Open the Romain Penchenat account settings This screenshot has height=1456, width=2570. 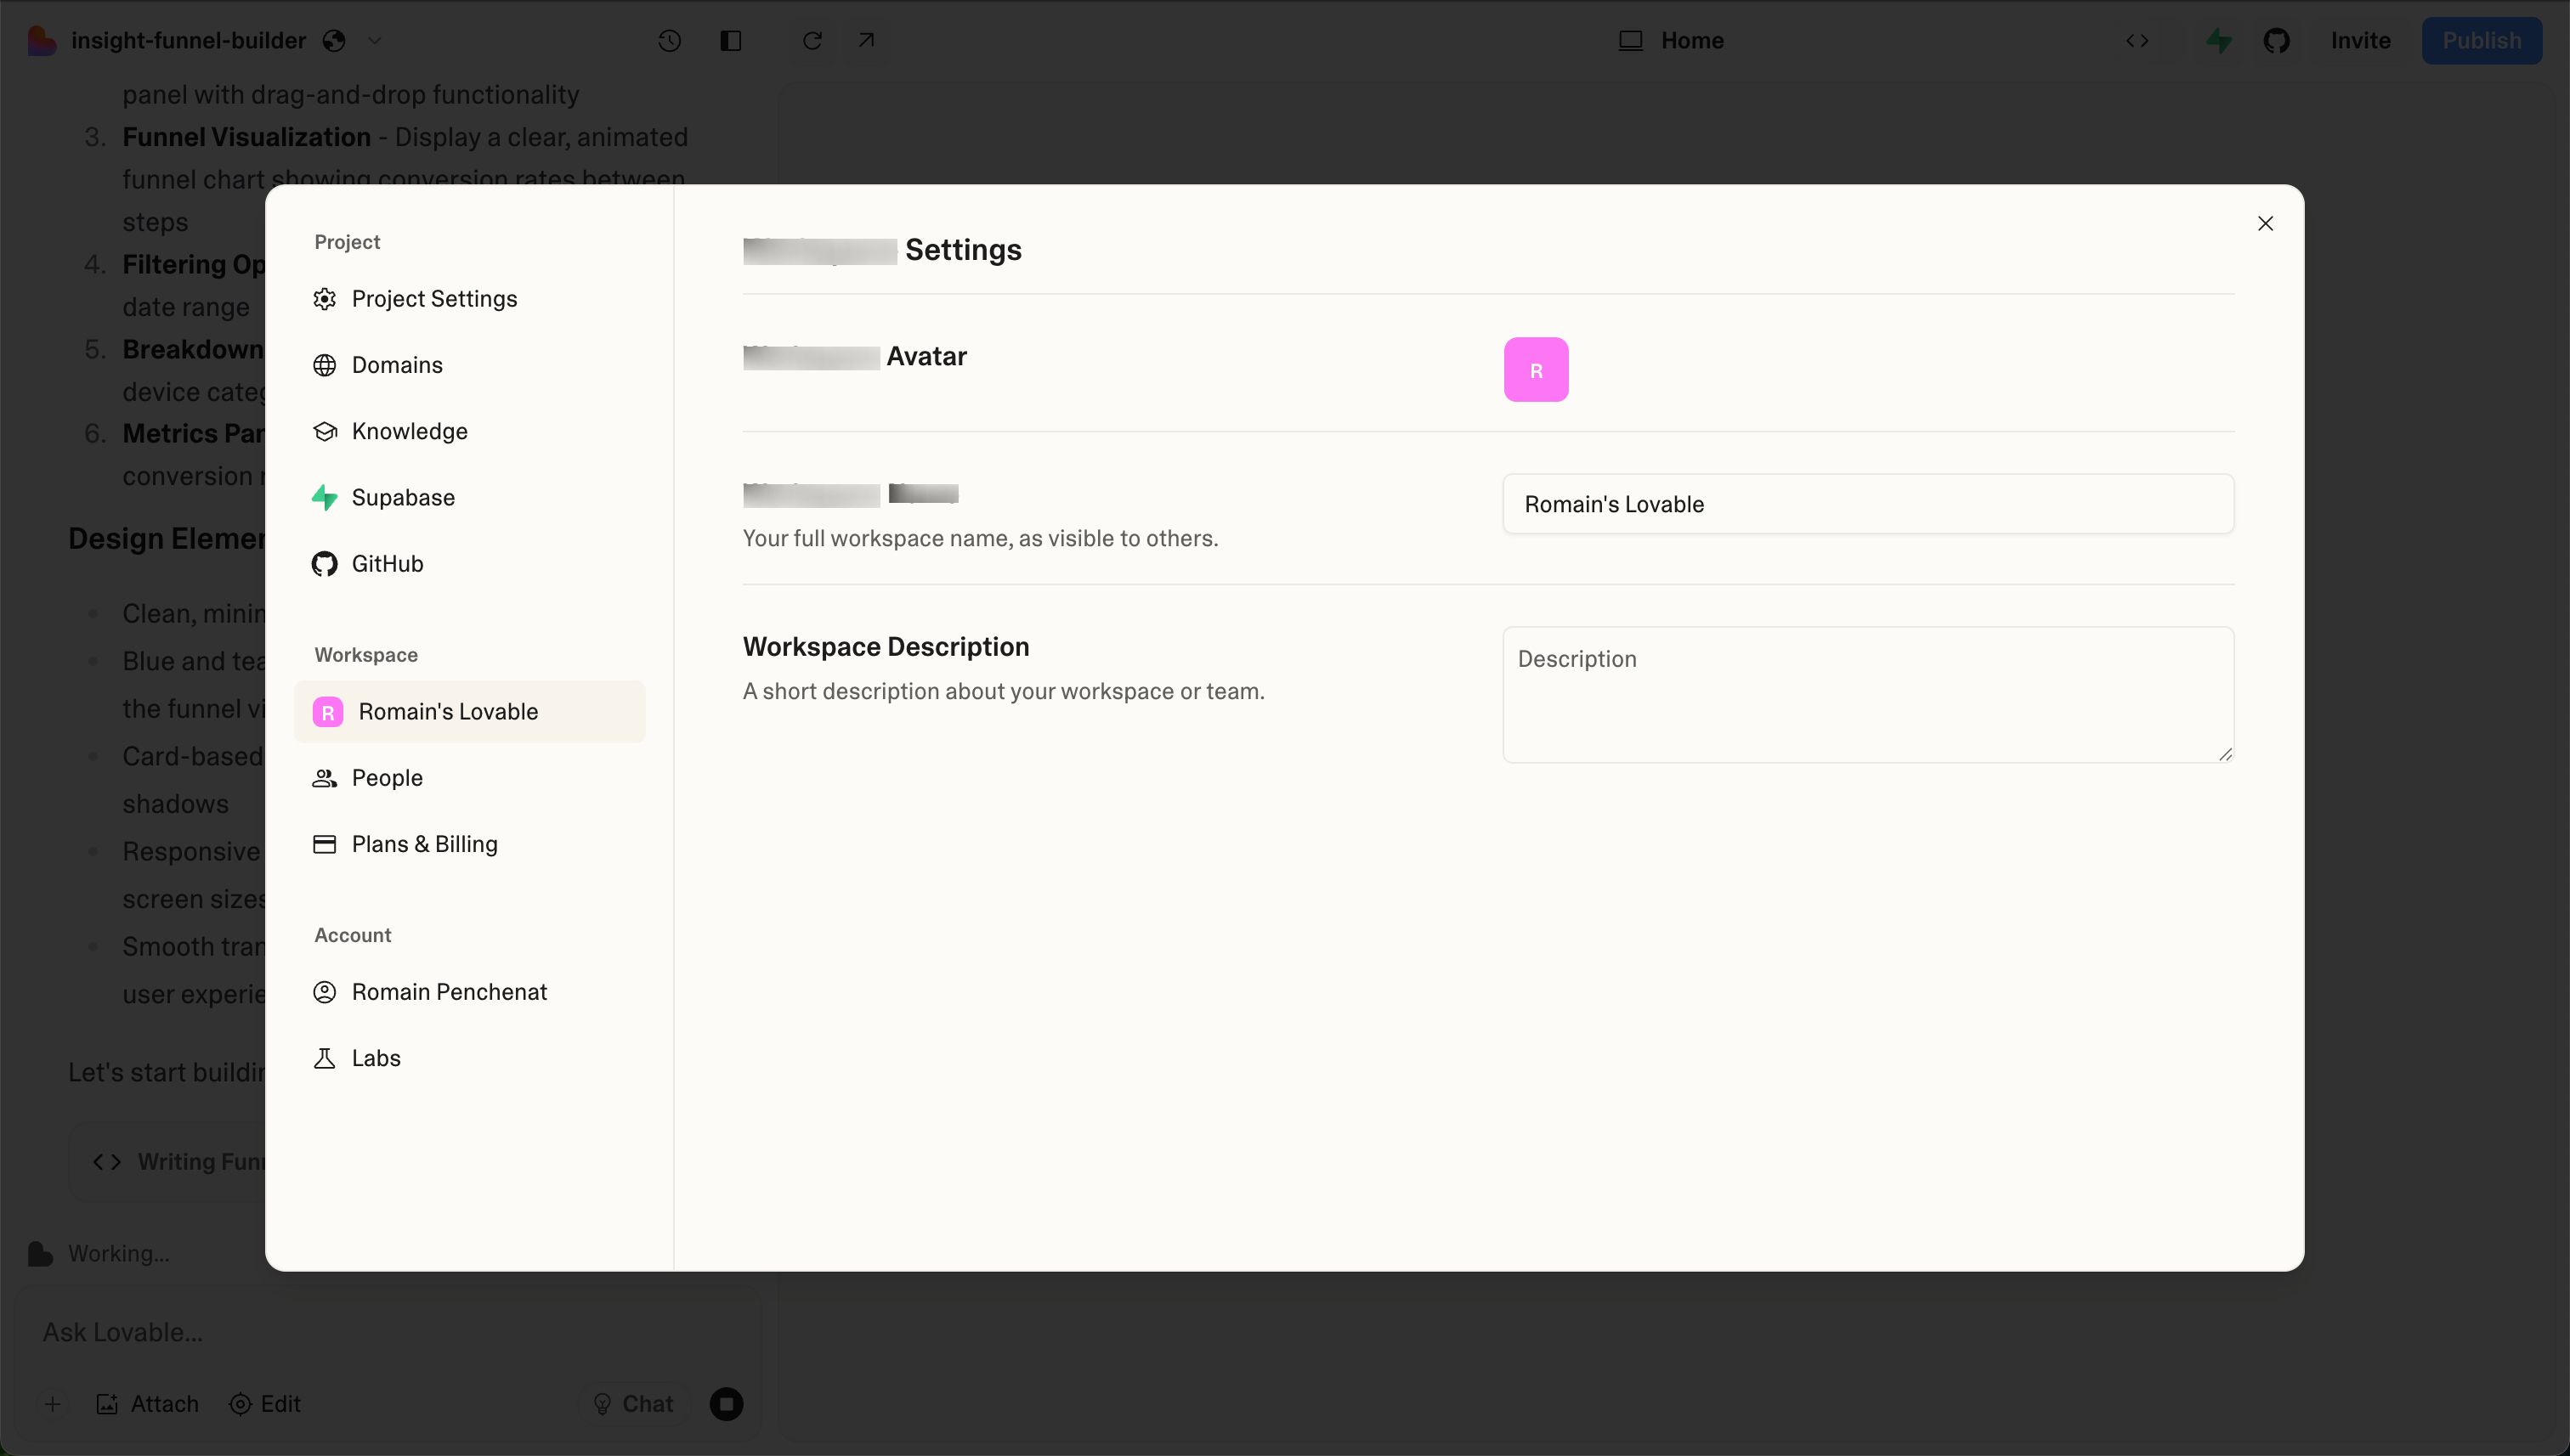pyautogui.click(x=468, y=992)
